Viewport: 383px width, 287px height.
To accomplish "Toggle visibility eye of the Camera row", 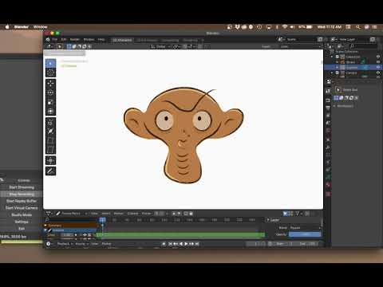I will click(378, 73).
